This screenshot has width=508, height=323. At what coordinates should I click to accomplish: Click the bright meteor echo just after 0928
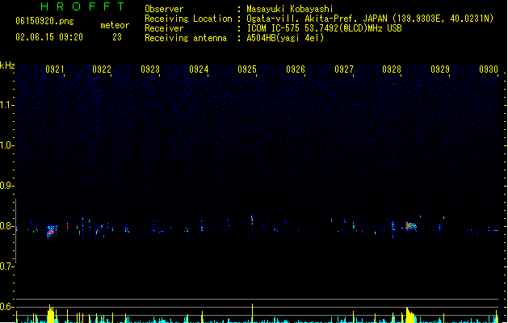[x=411, y=226]
